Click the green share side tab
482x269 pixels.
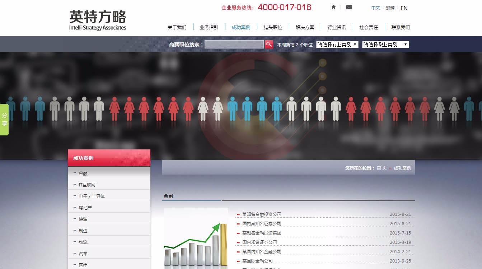[x=4, y=120]
